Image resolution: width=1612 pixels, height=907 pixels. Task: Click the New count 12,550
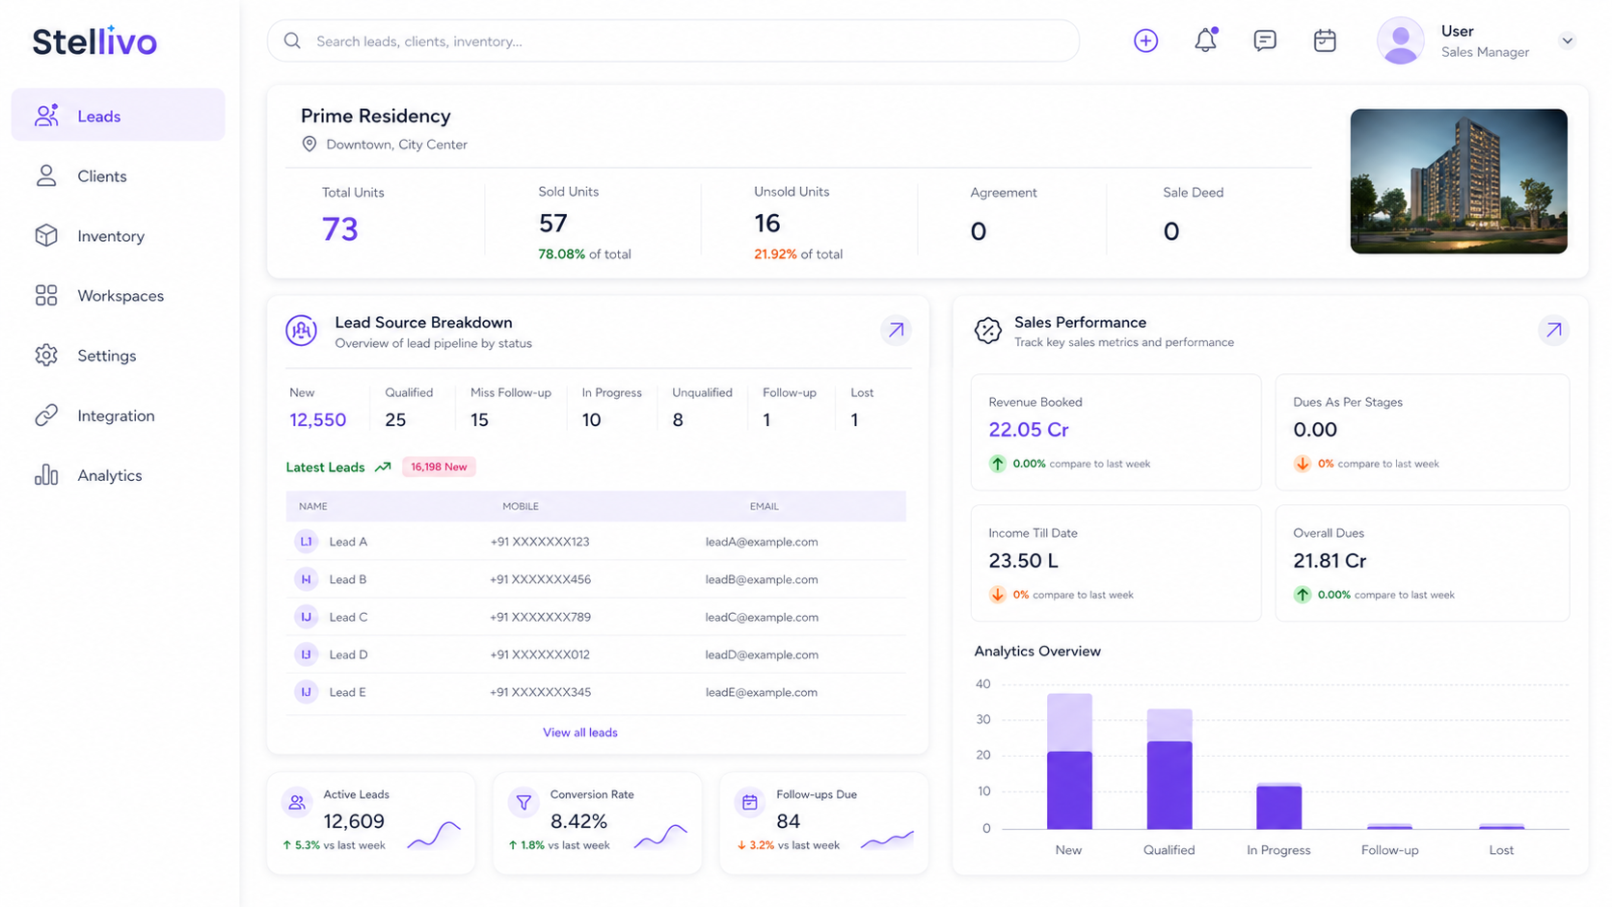[x=317, y=419]
